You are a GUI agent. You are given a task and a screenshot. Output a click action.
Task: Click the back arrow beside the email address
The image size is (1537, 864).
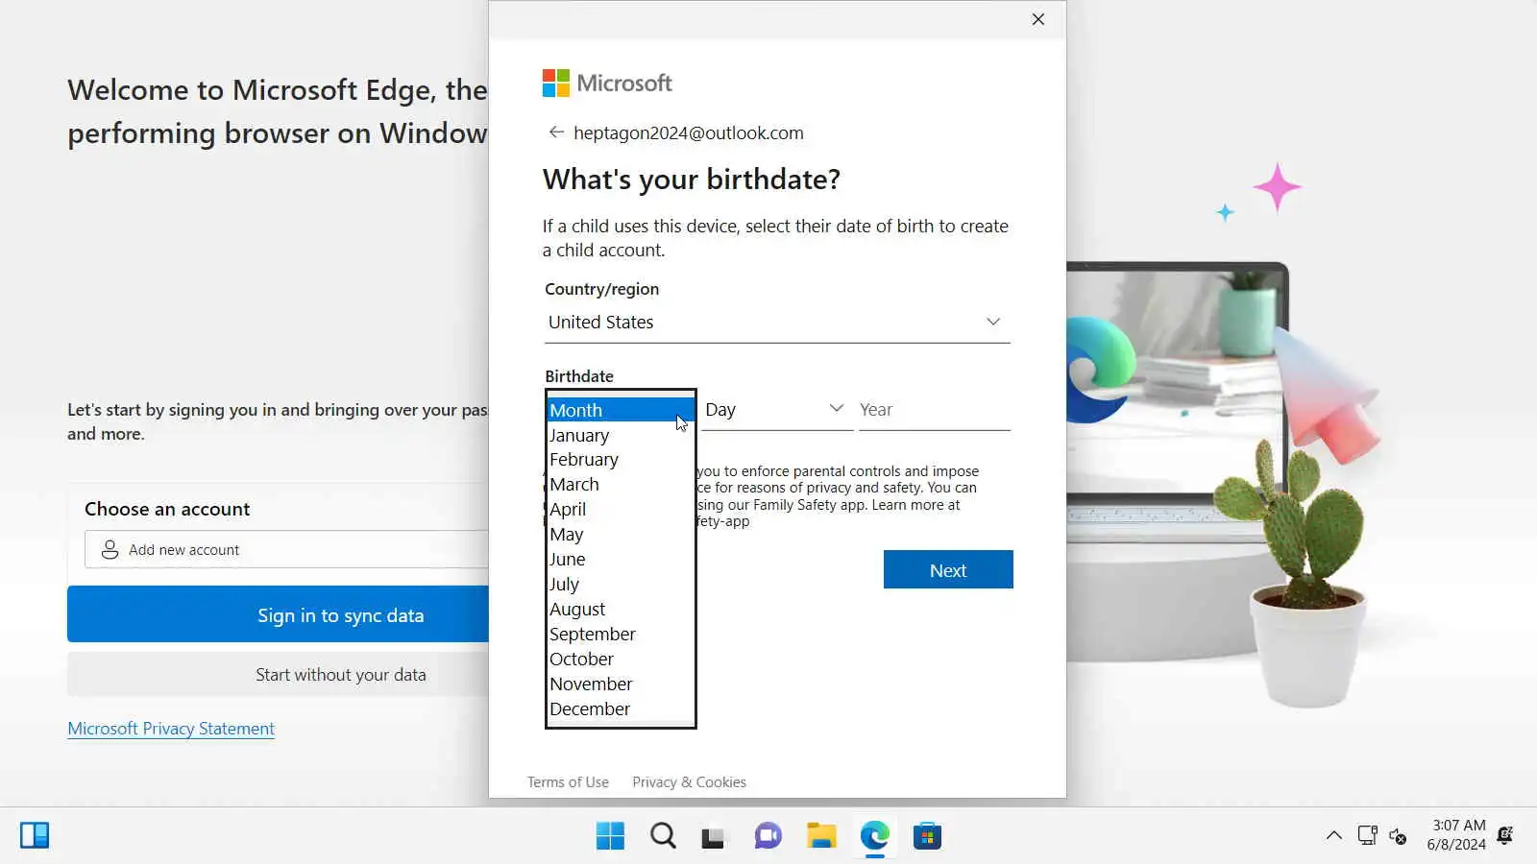point(556,132)
